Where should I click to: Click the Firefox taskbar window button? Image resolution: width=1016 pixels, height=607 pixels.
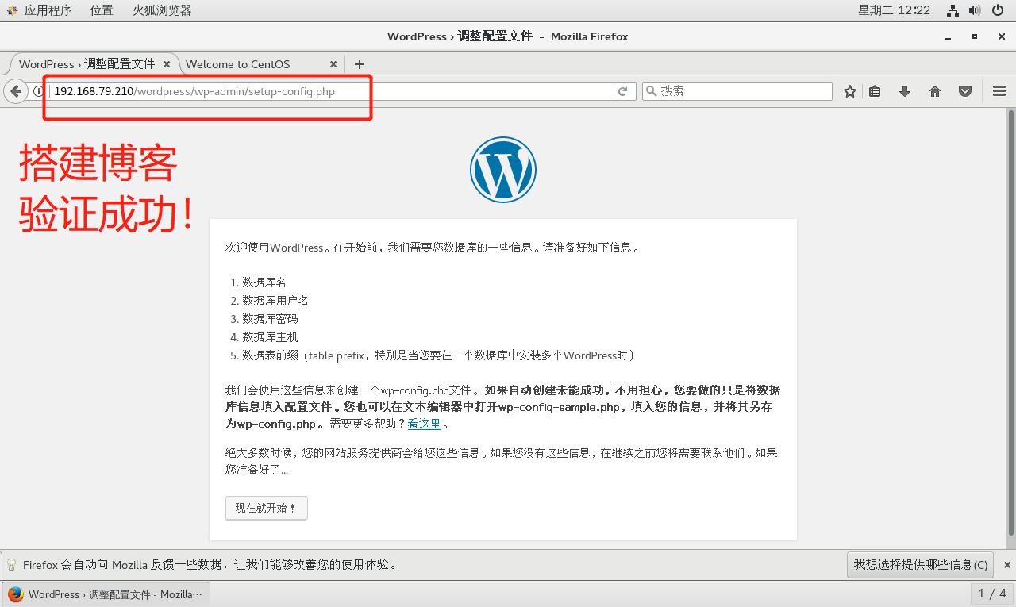pyautogui.click(x=106, y=594)
